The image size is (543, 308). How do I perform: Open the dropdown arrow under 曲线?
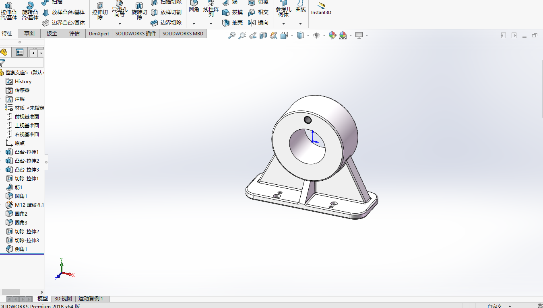(x=301, y=24)
